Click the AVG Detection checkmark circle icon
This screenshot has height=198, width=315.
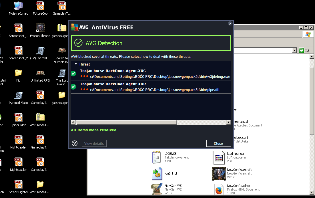78,43
